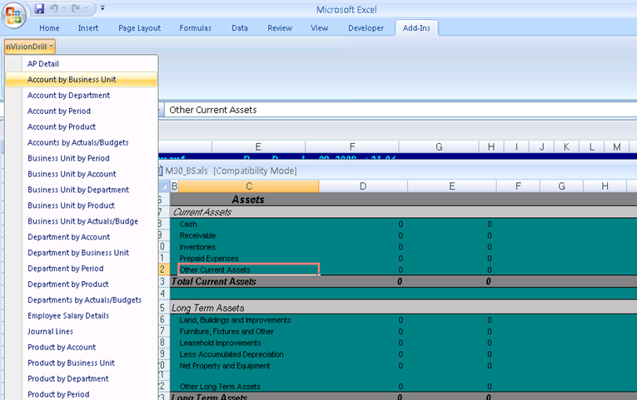Click the Office button orb
Image resolution: width=637 pixels, height=400 pixels.
click(x=13, y=16)
